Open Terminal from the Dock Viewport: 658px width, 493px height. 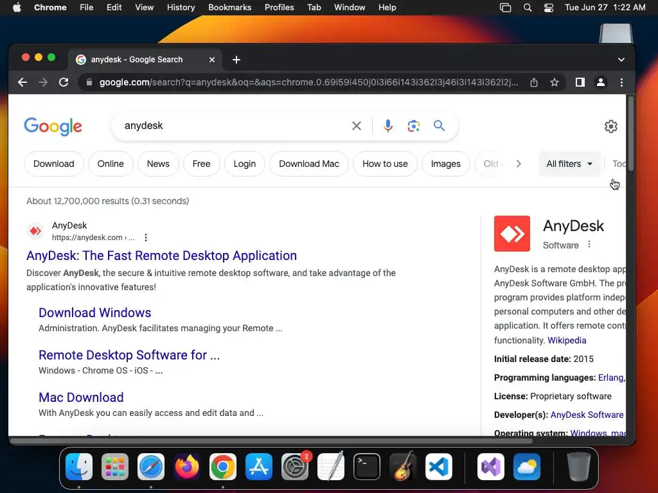click(367, 467)
